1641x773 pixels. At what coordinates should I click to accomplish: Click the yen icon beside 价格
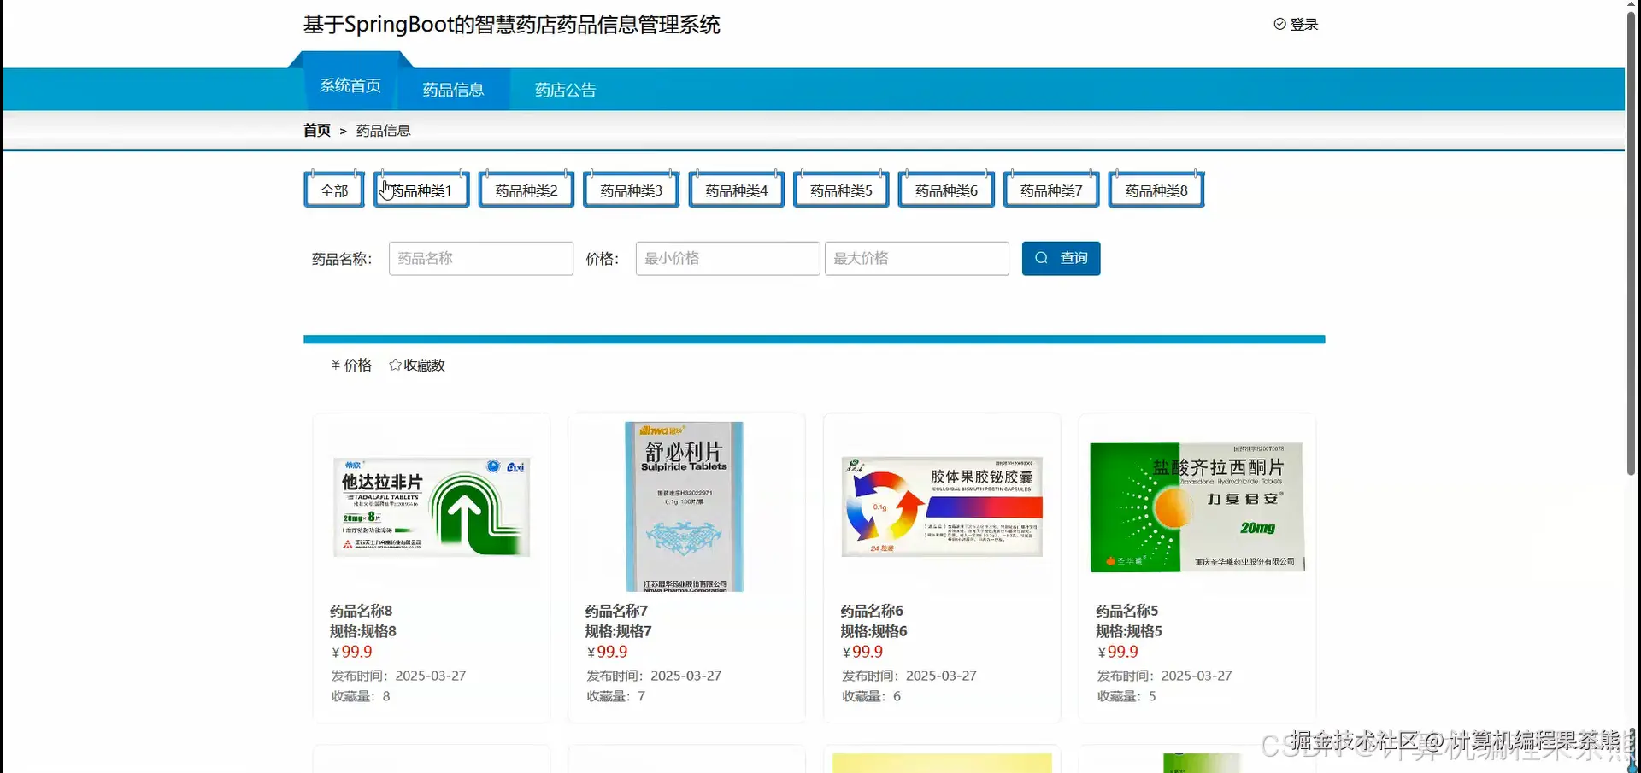point(335,365)
